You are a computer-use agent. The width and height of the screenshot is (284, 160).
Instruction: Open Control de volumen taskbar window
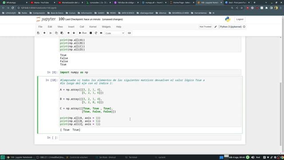point(77,157)
